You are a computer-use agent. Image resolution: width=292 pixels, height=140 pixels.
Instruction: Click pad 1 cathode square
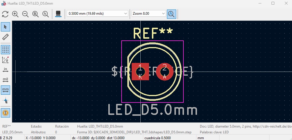click(x=140, y=72)
